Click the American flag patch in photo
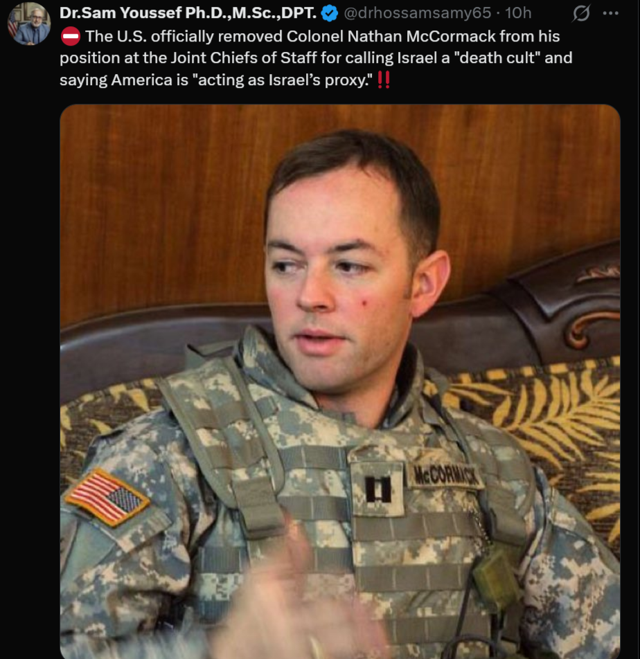 [x=107, y=497]
